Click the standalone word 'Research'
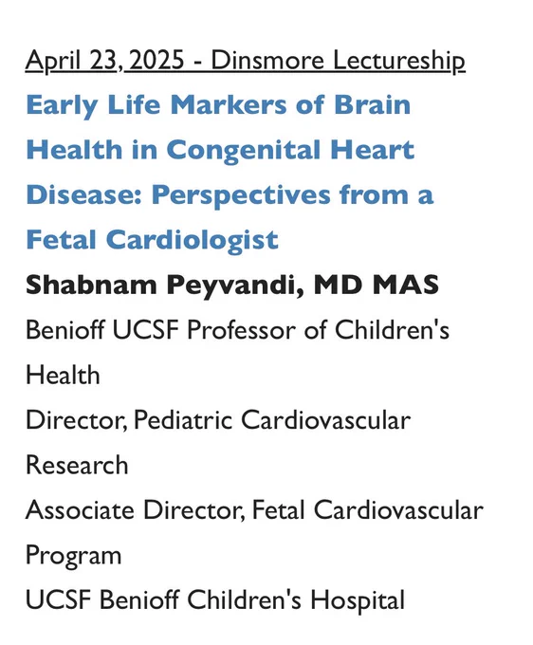The width and height of the screenshot is (533, 645). [x=77, y=465]
